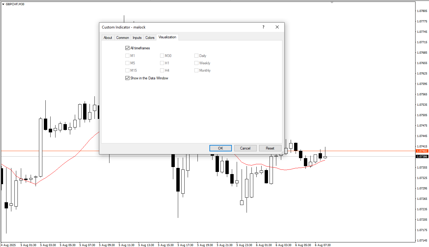This screenshot has height=247, width=429.
Task: Open the Inputs tab
Action: point(137,38)
